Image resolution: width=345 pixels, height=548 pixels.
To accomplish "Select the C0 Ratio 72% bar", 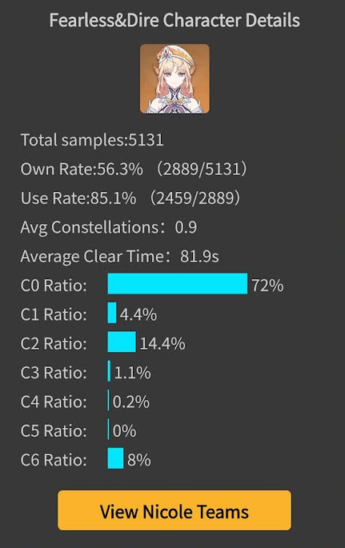I will [178, 284].
